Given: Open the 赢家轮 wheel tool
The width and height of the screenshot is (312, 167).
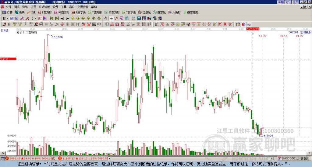Looking at the screenshot, I should (x=159, y=12).
